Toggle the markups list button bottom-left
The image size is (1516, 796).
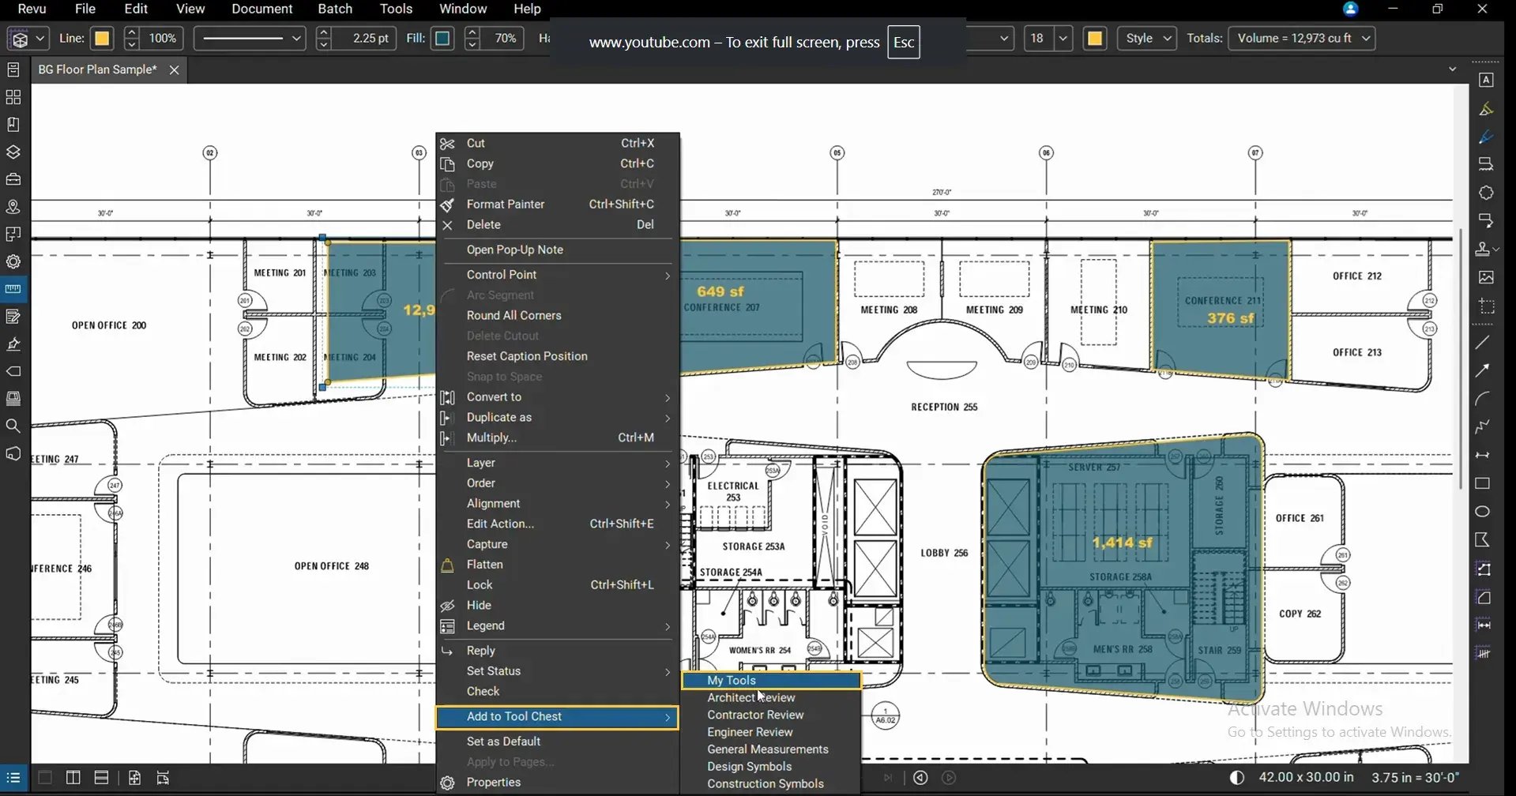tap(13, 778)
